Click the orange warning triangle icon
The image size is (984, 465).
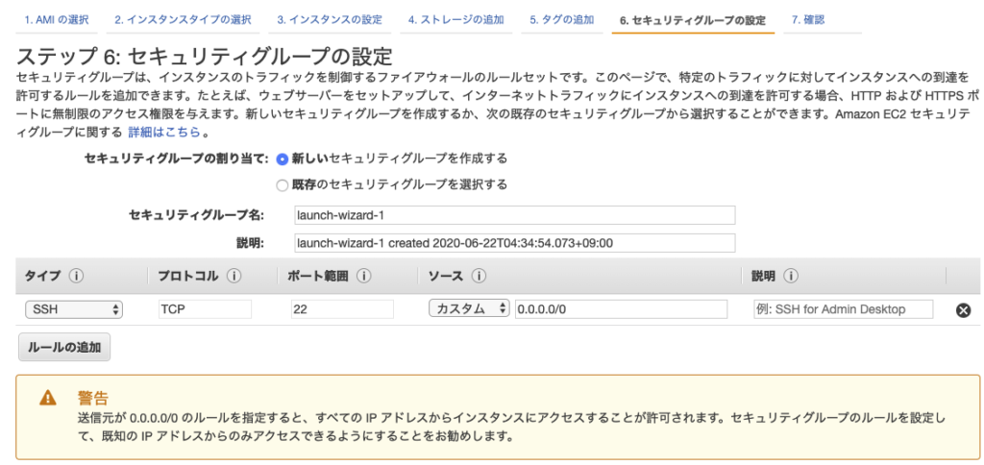[x=47, y=398]
